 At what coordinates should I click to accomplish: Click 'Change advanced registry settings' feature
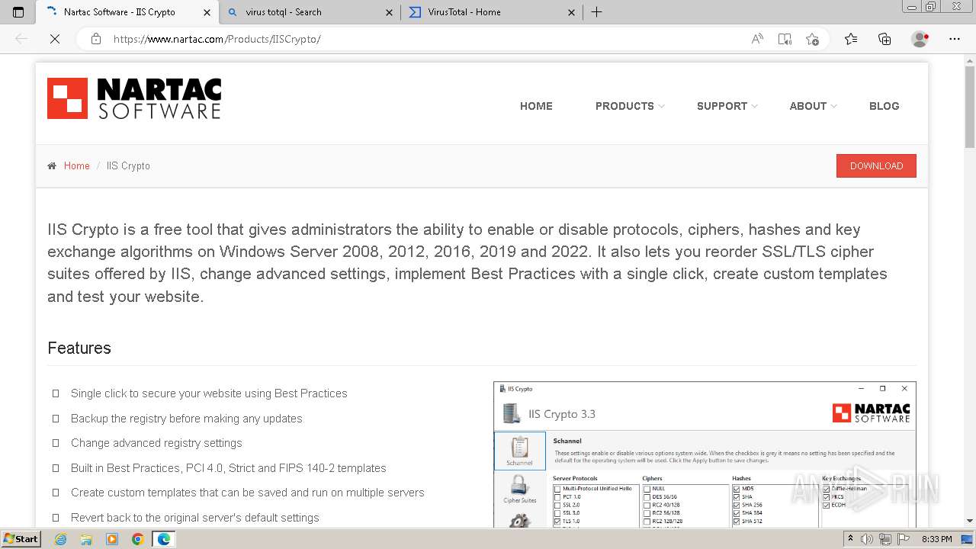[156, 443]
